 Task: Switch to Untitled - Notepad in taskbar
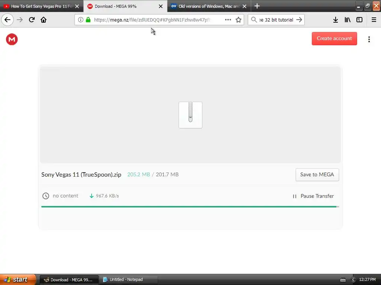(x=128, y=280)
